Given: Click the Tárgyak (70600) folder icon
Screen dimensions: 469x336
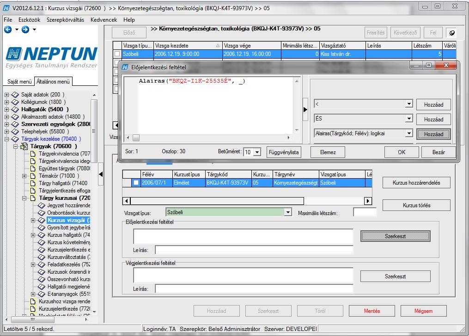Looking at the screenshot, I should 24,146.
